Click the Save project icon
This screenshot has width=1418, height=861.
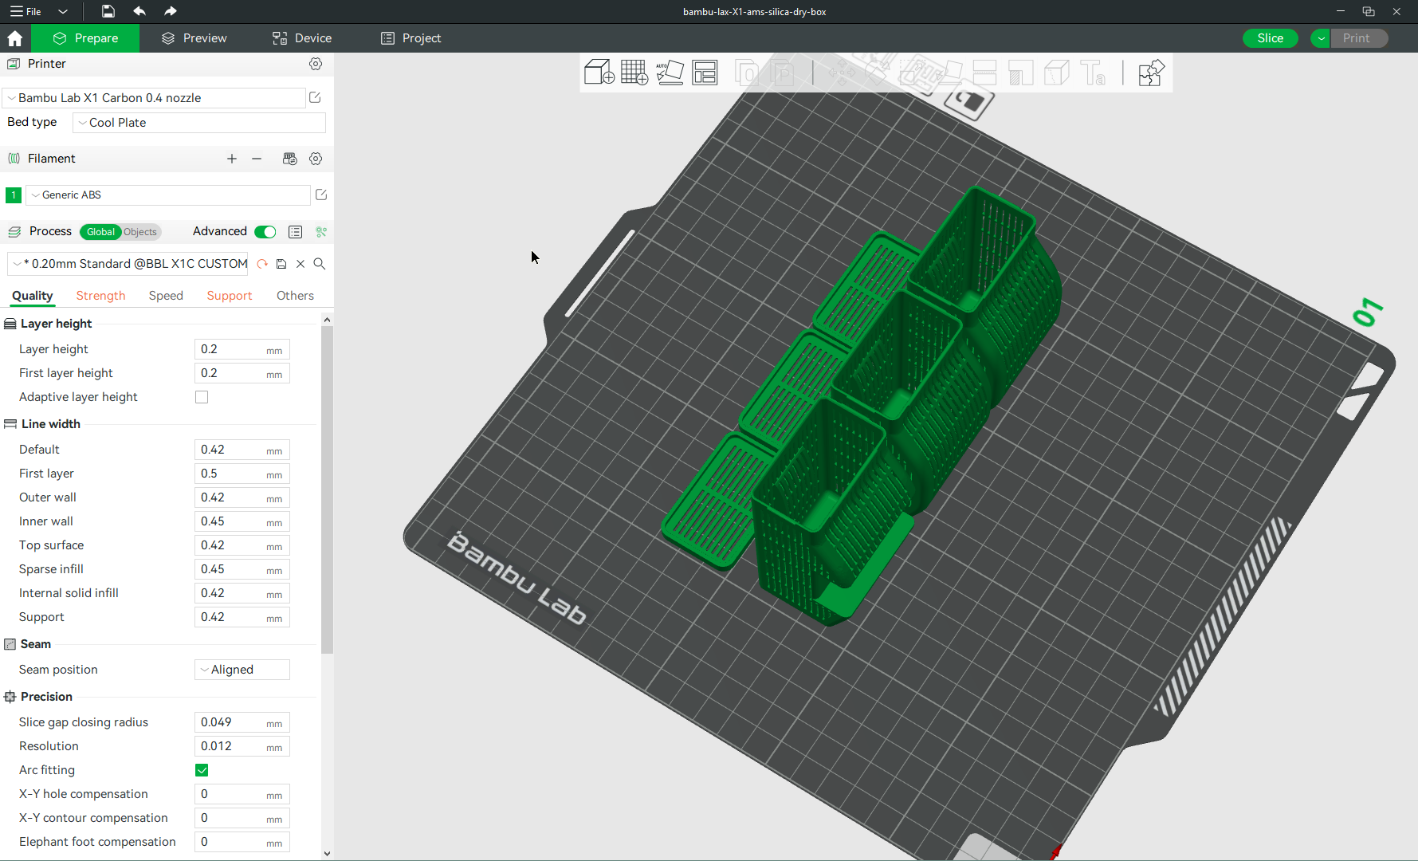click(108, 11)
